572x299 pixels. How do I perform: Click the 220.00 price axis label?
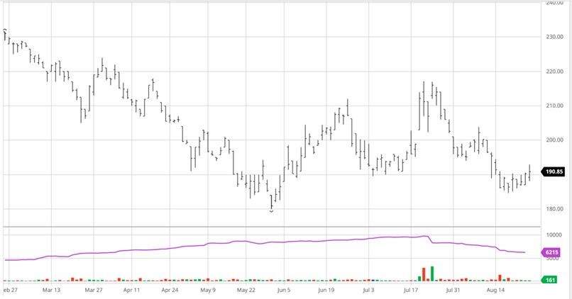555,72
